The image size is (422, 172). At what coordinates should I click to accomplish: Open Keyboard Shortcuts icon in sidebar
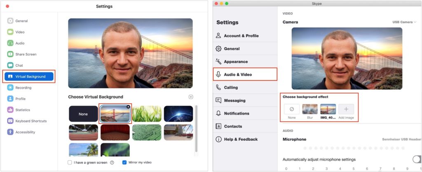[10, 121]
